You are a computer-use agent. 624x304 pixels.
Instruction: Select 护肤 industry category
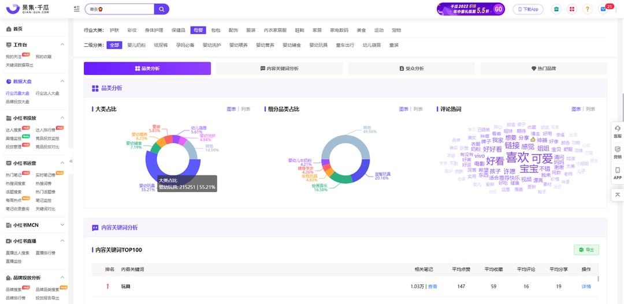click(x=114, y=30)
